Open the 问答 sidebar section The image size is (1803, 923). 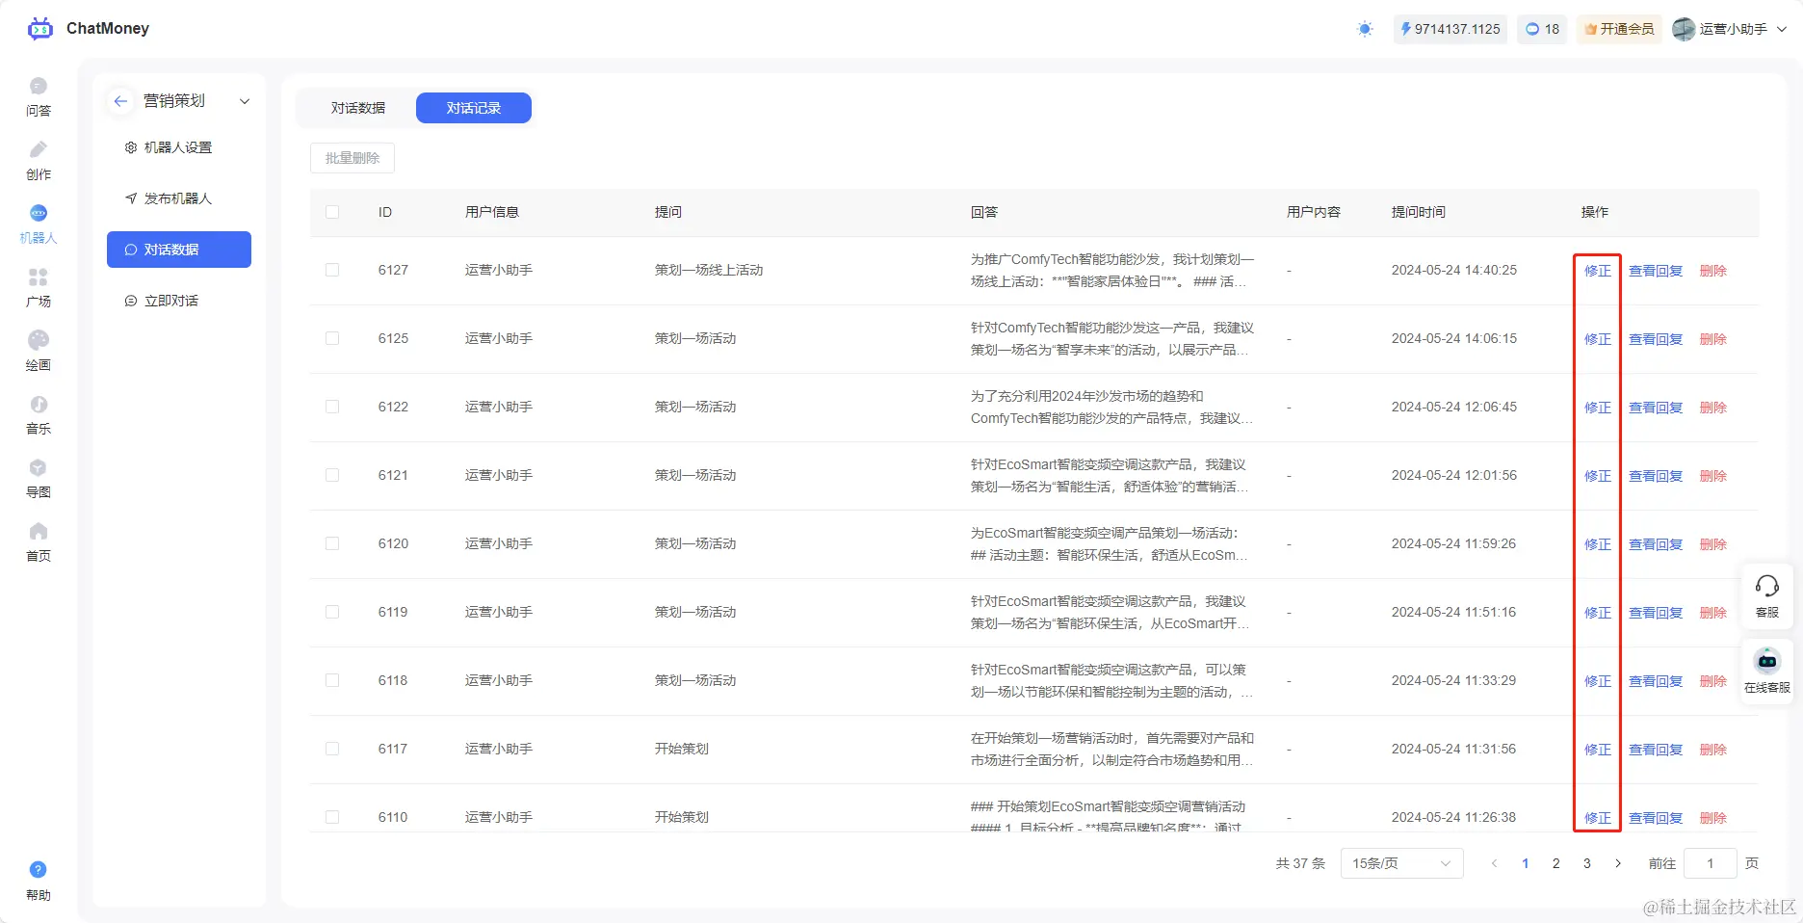coord(39,97)
